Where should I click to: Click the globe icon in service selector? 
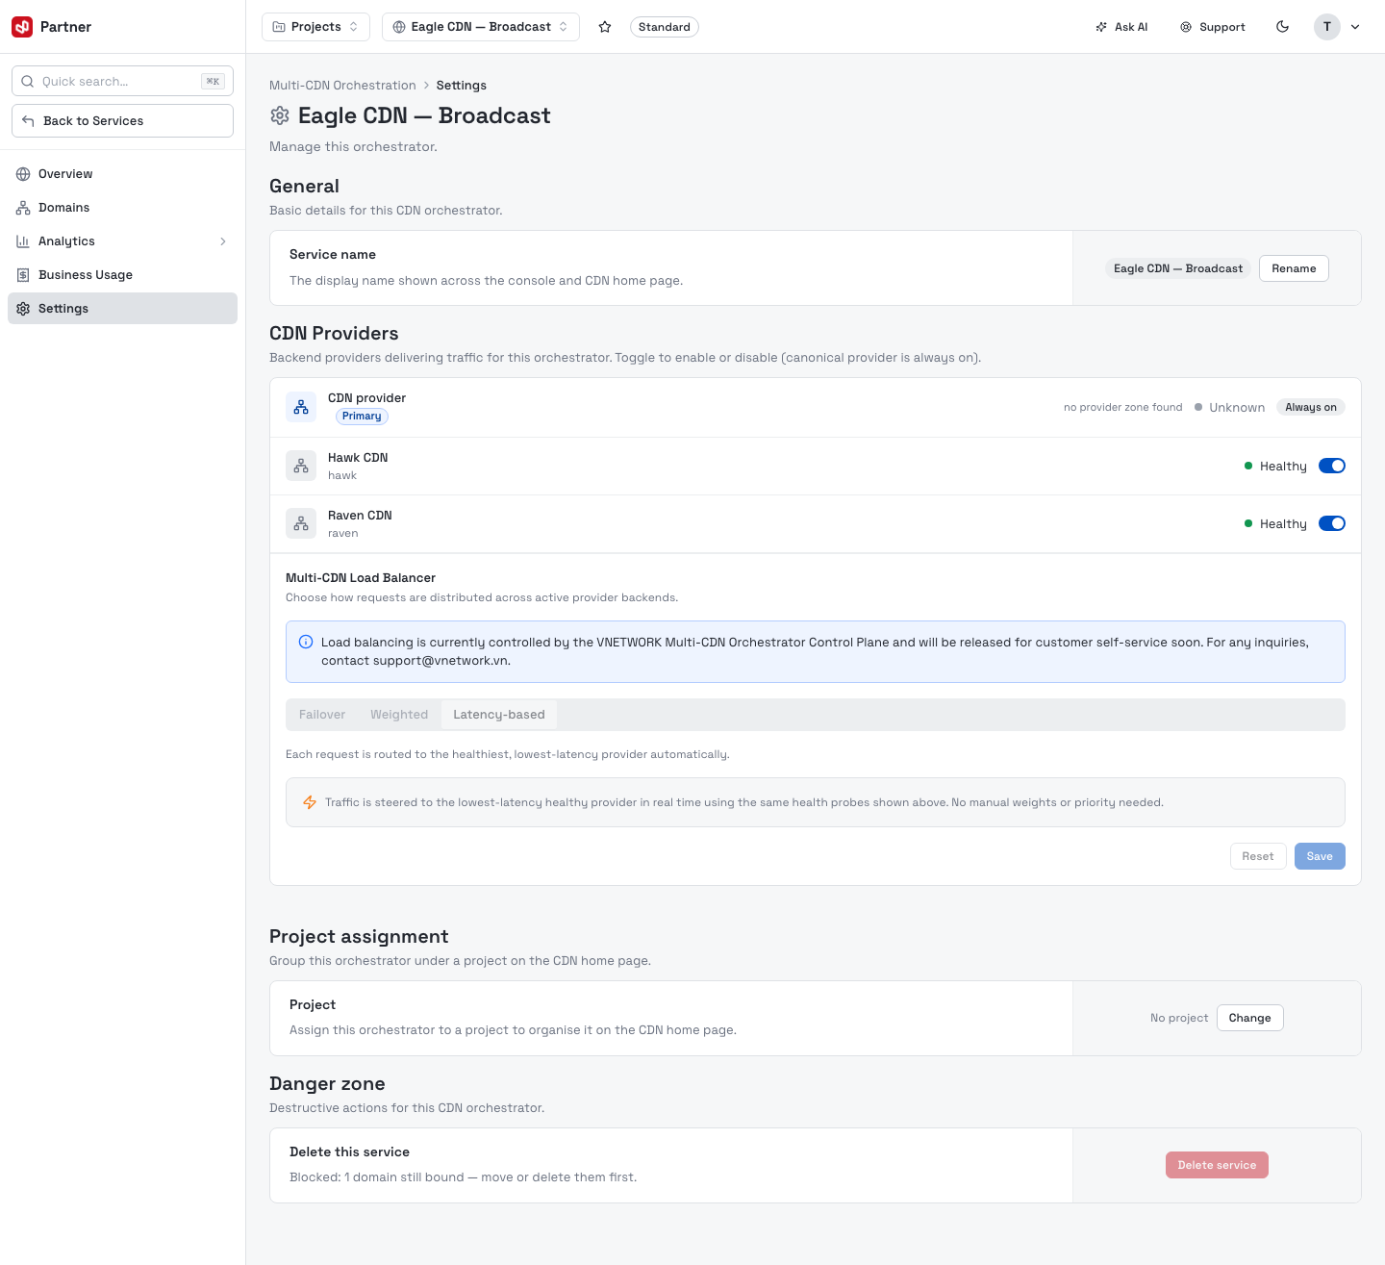point(399,27)
